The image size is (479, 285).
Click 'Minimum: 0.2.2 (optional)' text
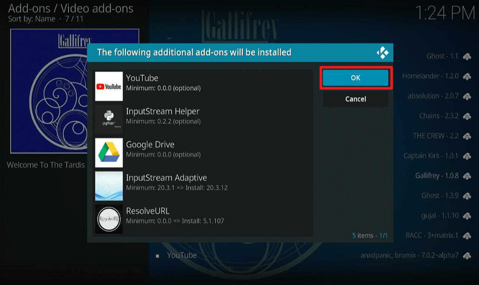pyautogui.click(x=164, y=121)
